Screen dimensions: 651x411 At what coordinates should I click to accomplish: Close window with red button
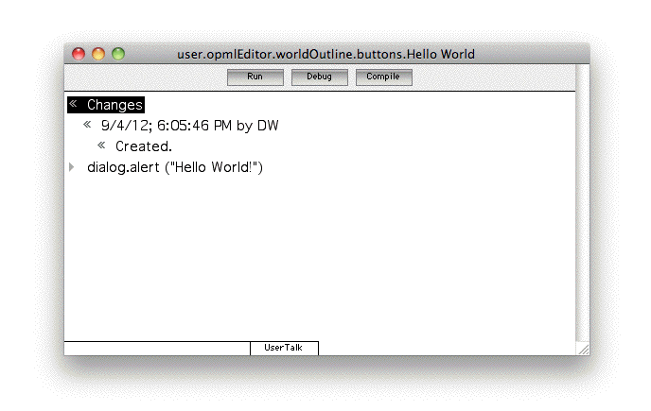tap(79, 54)
